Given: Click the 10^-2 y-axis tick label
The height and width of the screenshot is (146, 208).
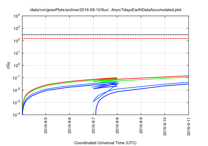Looking at the screenshot, I should [x=17, y=90].
